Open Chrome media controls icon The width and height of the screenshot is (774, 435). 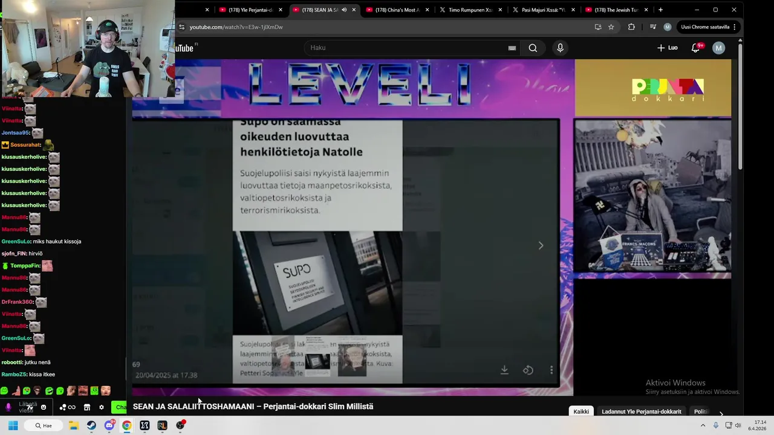pyautogui.click(x=653, y=27)
